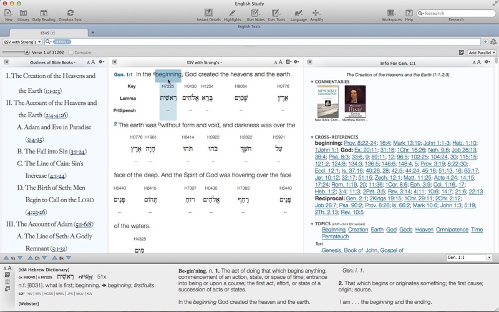
Task: Click the Language toolbar icon
Action: (298, 12)
